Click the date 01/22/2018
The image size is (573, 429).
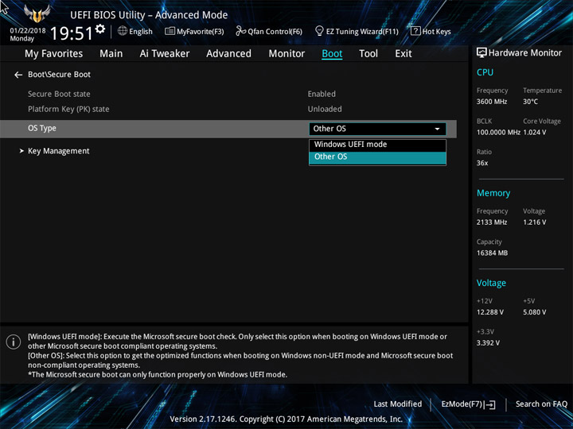pos(28,31)
